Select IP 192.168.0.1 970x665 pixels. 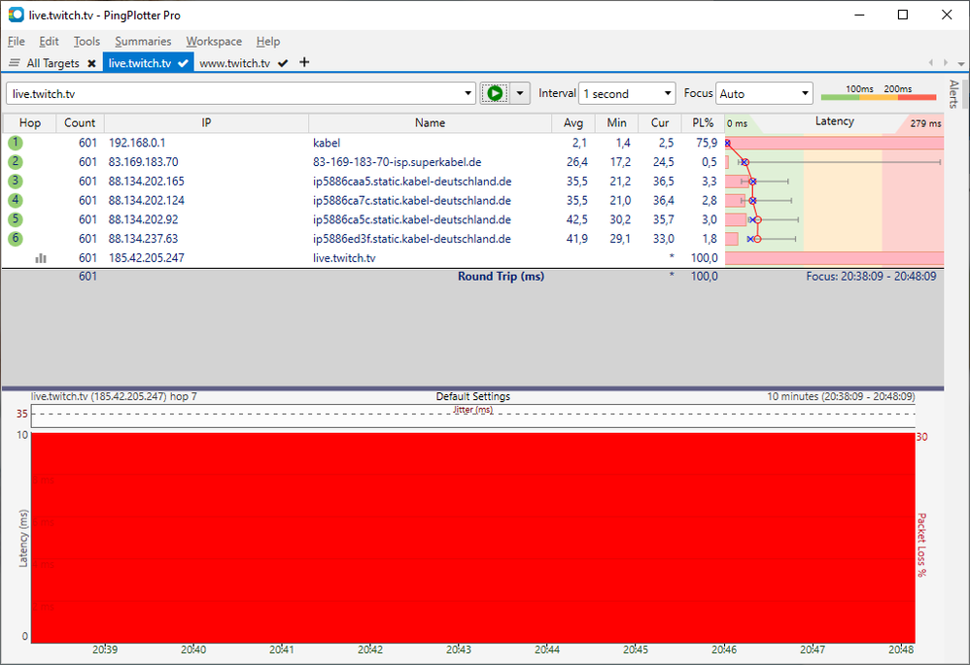point(137,143)
